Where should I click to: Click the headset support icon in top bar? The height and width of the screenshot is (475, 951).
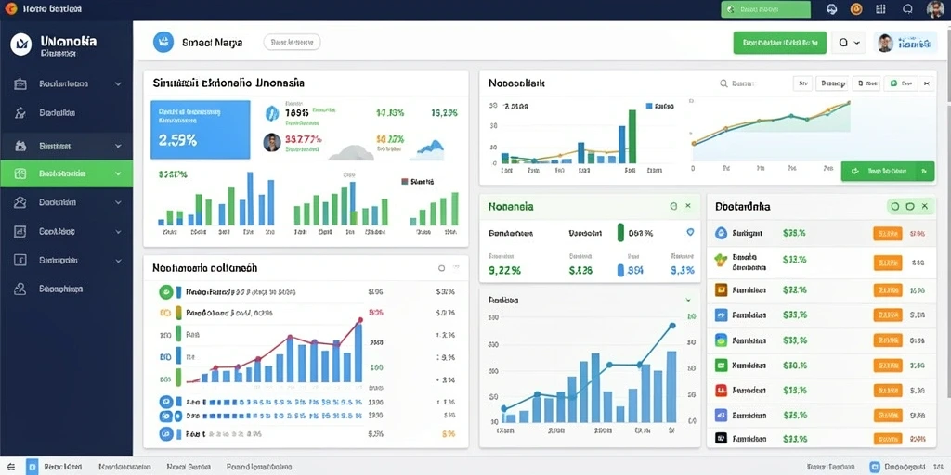coord(831,9)
